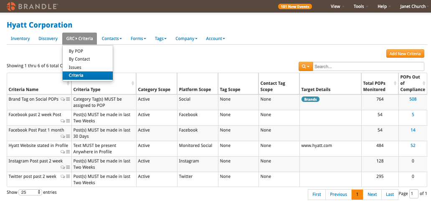Expand the Company dropdown tab

[186, 39]
